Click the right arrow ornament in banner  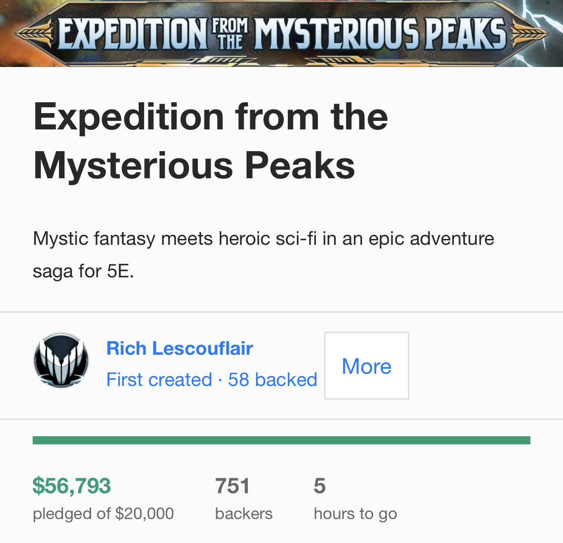click(529, 34)
